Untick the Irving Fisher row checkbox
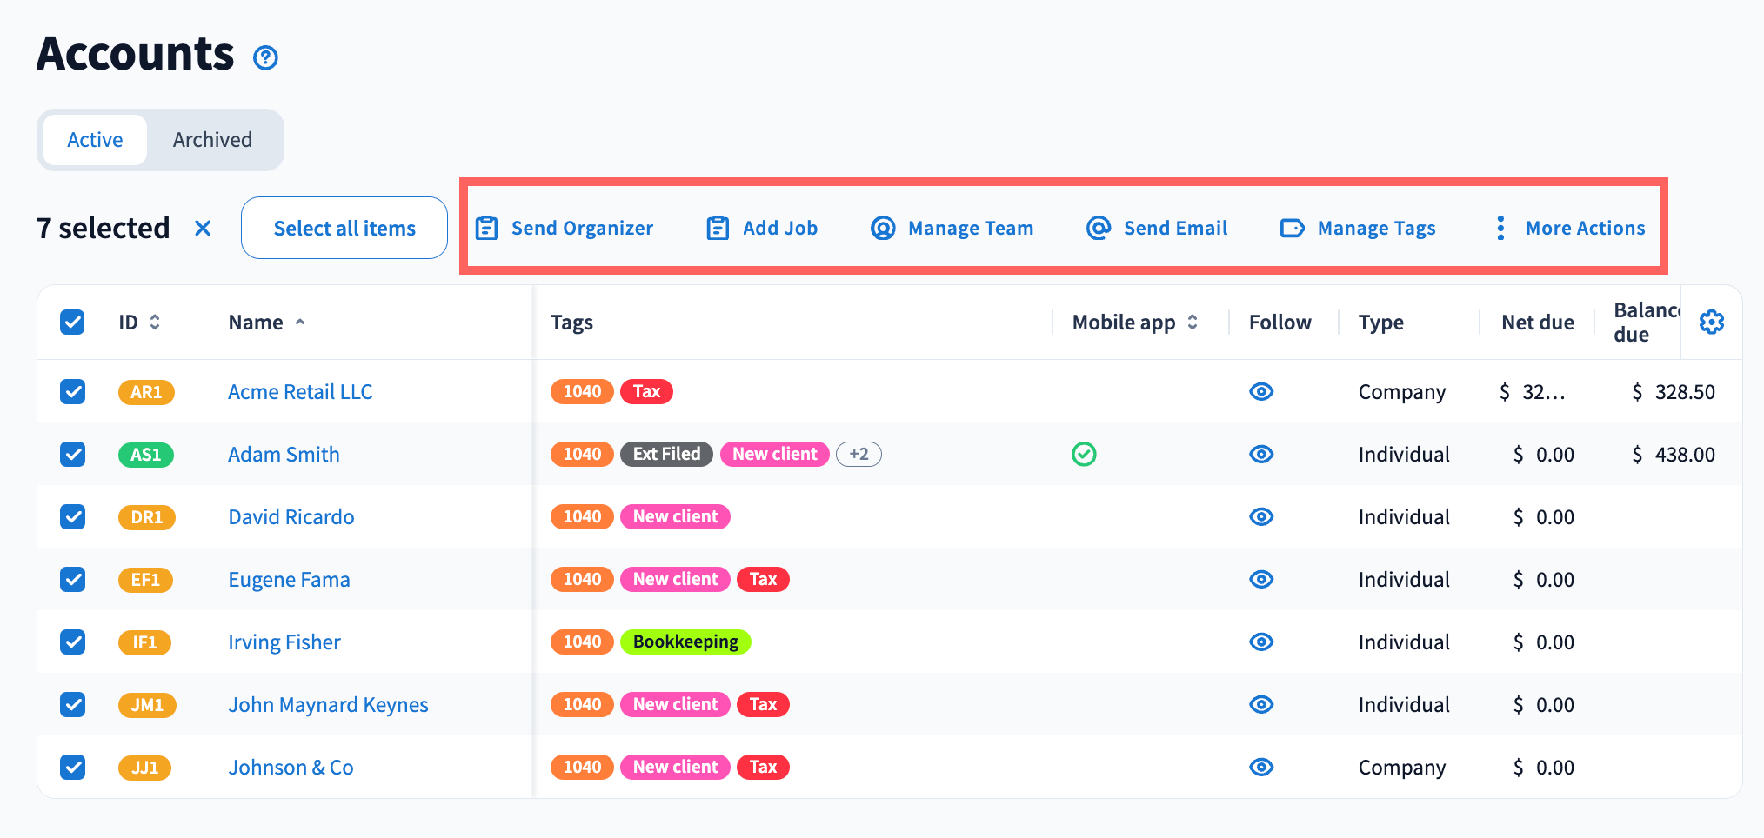The width and height of the screenshot is (1764, 838). [x=73, y=642]
